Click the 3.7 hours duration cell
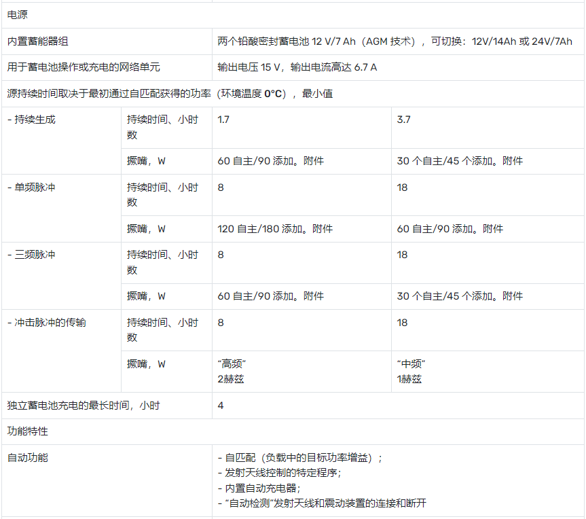586x519 pixels. (403, 120)
